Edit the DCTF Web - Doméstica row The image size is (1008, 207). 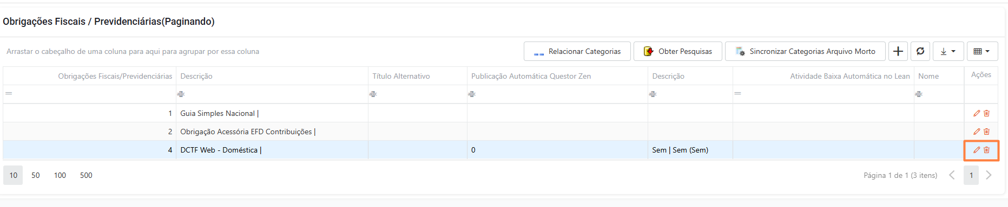point(977,150)
